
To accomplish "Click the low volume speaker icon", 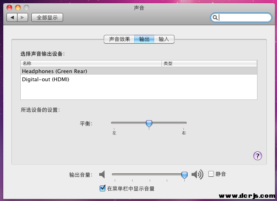I will point(102,174).
